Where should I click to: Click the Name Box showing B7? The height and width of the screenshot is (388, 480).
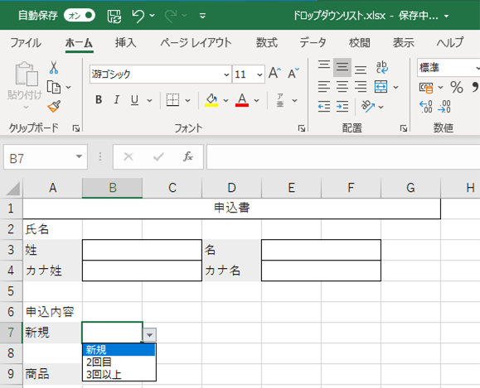coord(46,157)
